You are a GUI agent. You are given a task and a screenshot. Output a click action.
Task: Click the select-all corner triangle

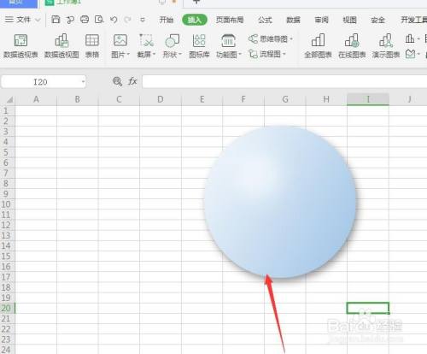10,99
